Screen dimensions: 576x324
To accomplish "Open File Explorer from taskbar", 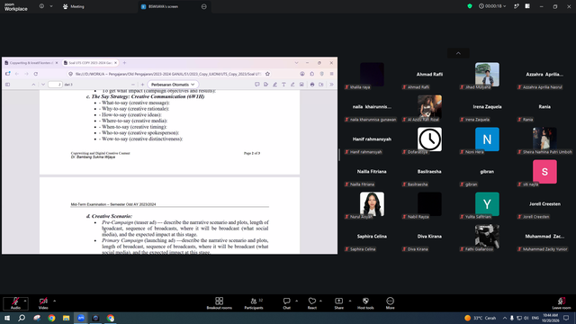I will click(x=66, y=318).
